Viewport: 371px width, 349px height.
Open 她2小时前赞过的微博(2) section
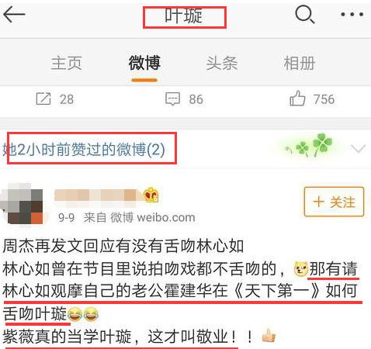coord(84,149)
